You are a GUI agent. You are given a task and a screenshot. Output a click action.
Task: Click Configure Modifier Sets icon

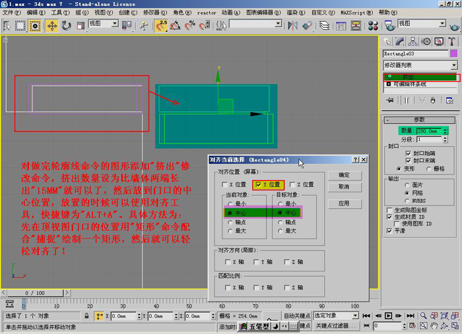[449, 101]
